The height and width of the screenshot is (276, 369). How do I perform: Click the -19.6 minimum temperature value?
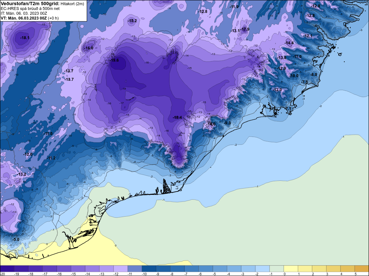click(114, 60)
